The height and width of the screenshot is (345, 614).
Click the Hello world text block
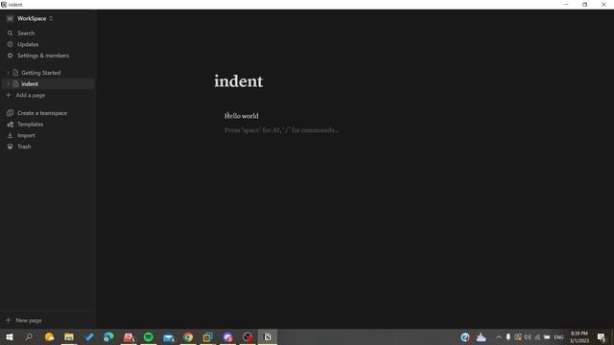click(x=241, y=116)
